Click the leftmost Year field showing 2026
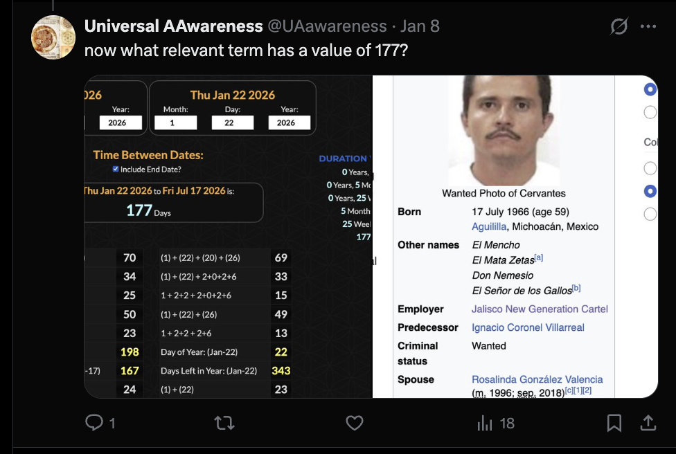The image size is (676, 454). (x=121, y=122)
